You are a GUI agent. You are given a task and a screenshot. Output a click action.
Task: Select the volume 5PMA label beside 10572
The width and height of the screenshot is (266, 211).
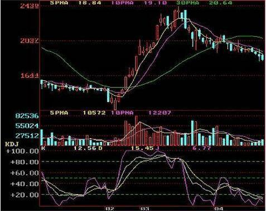click(x=59, y=112)
